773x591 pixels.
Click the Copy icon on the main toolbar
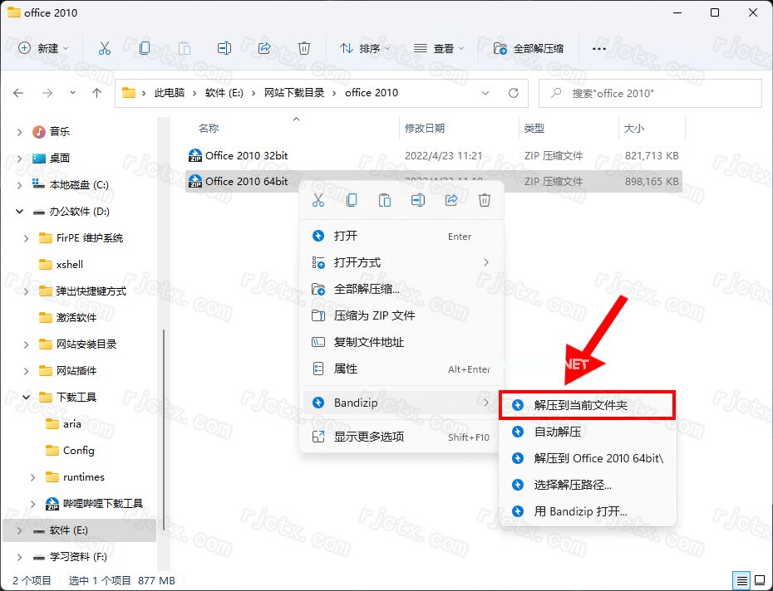[x=145, y=48]
